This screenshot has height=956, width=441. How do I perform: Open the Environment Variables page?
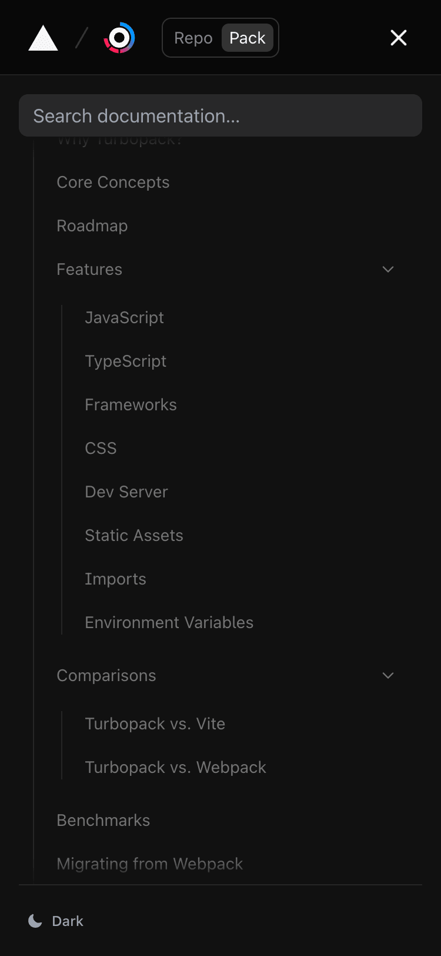[169, 622]
